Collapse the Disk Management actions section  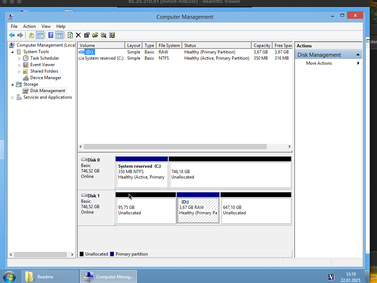click(358, 55)
